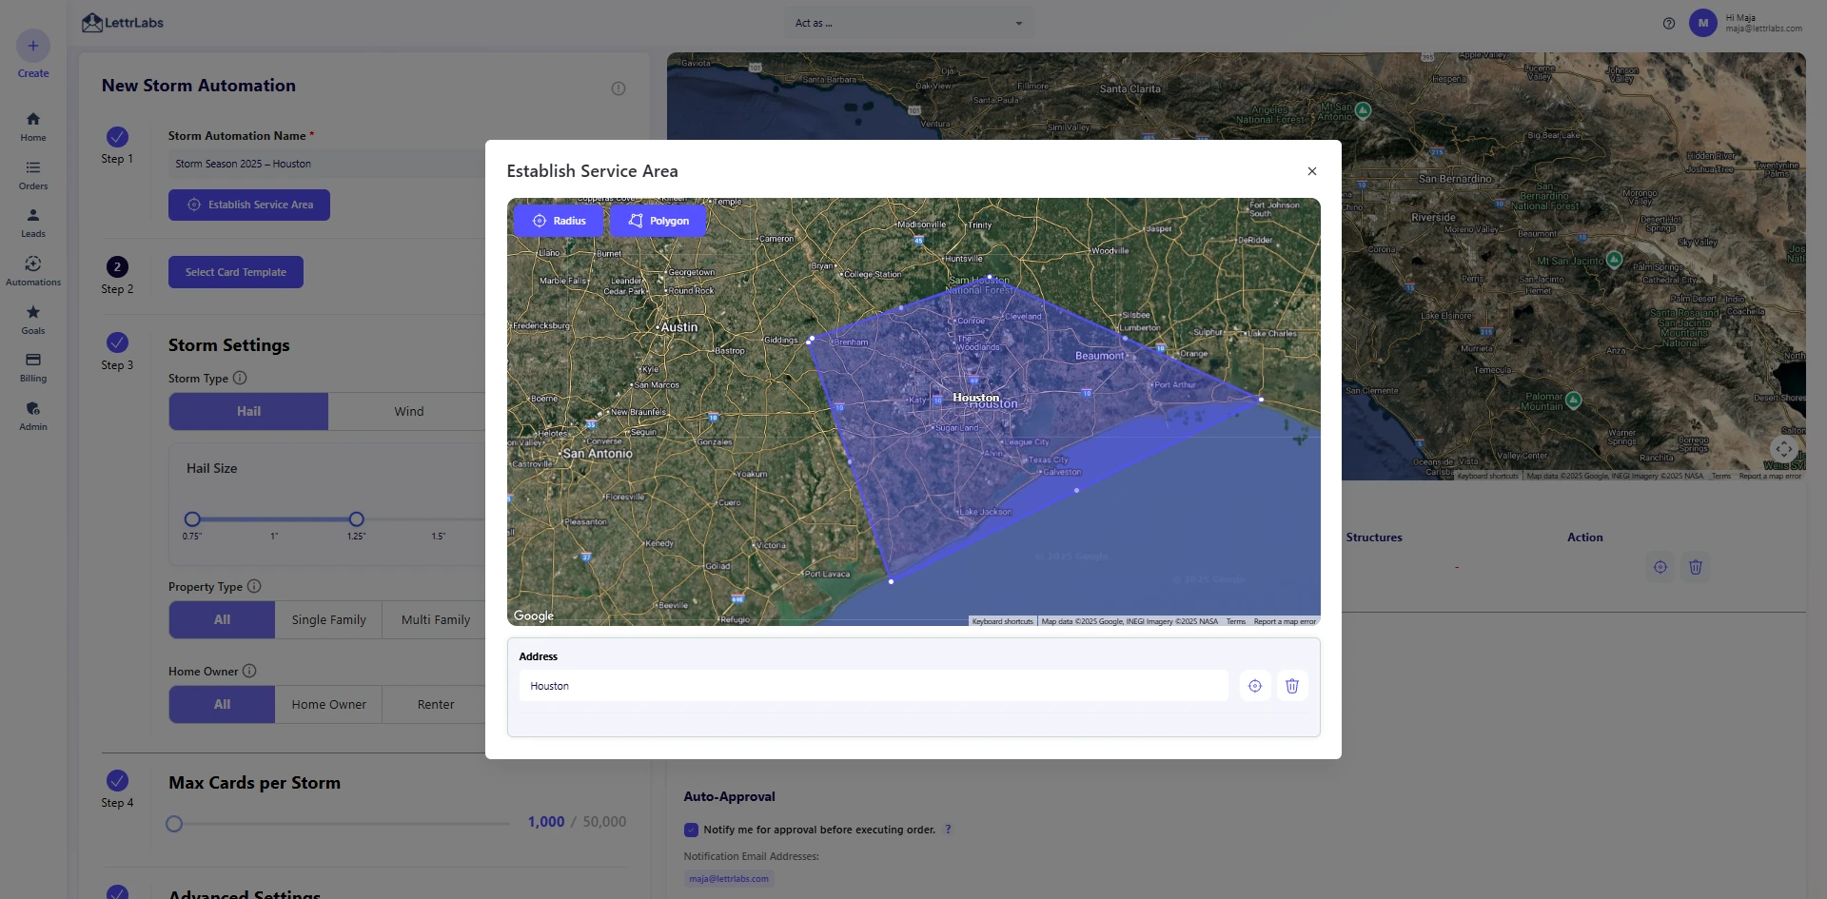Viewport: 1827px width, 899px height.
Task: Click Report a map error on dialog map
Action: coord(1285,621)
